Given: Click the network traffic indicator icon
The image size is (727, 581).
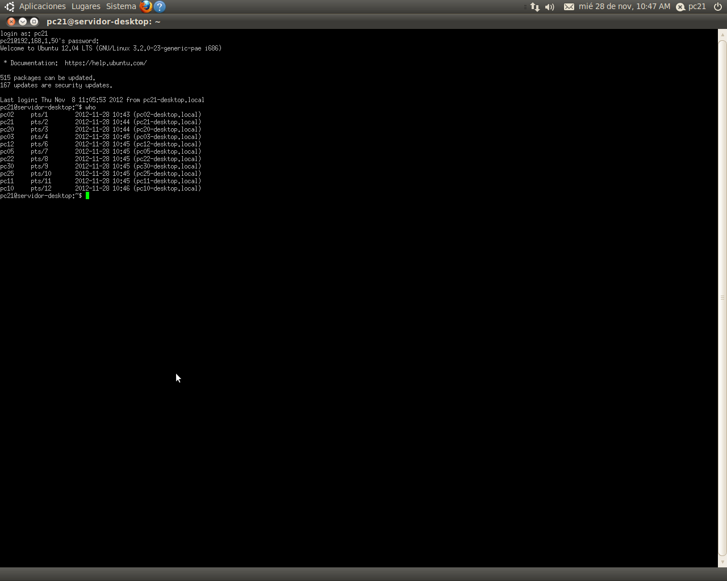Looking at the screenshot, I should pyautogui.click(x=534, y=6).
